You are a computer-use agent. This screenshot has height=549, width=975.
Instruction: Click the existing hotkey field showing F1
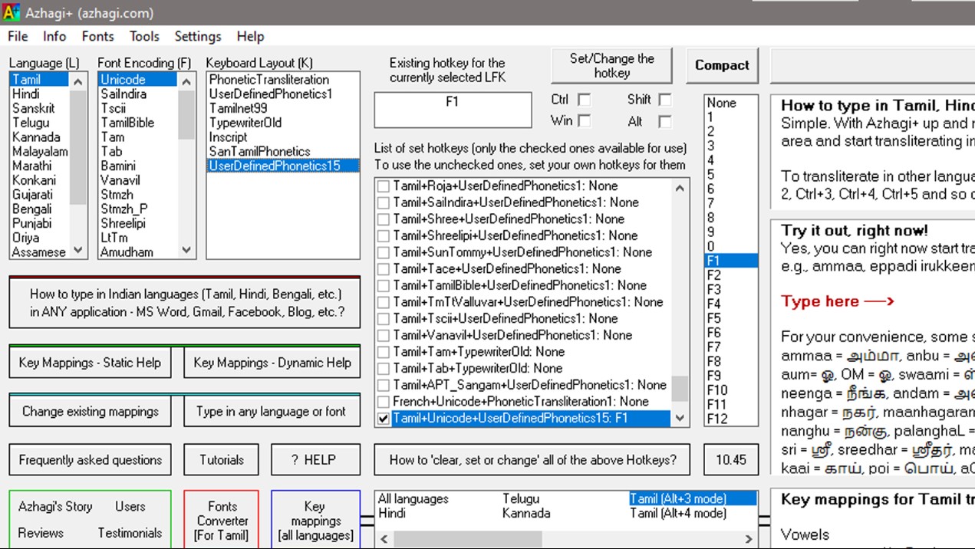[x=453, y=110]
